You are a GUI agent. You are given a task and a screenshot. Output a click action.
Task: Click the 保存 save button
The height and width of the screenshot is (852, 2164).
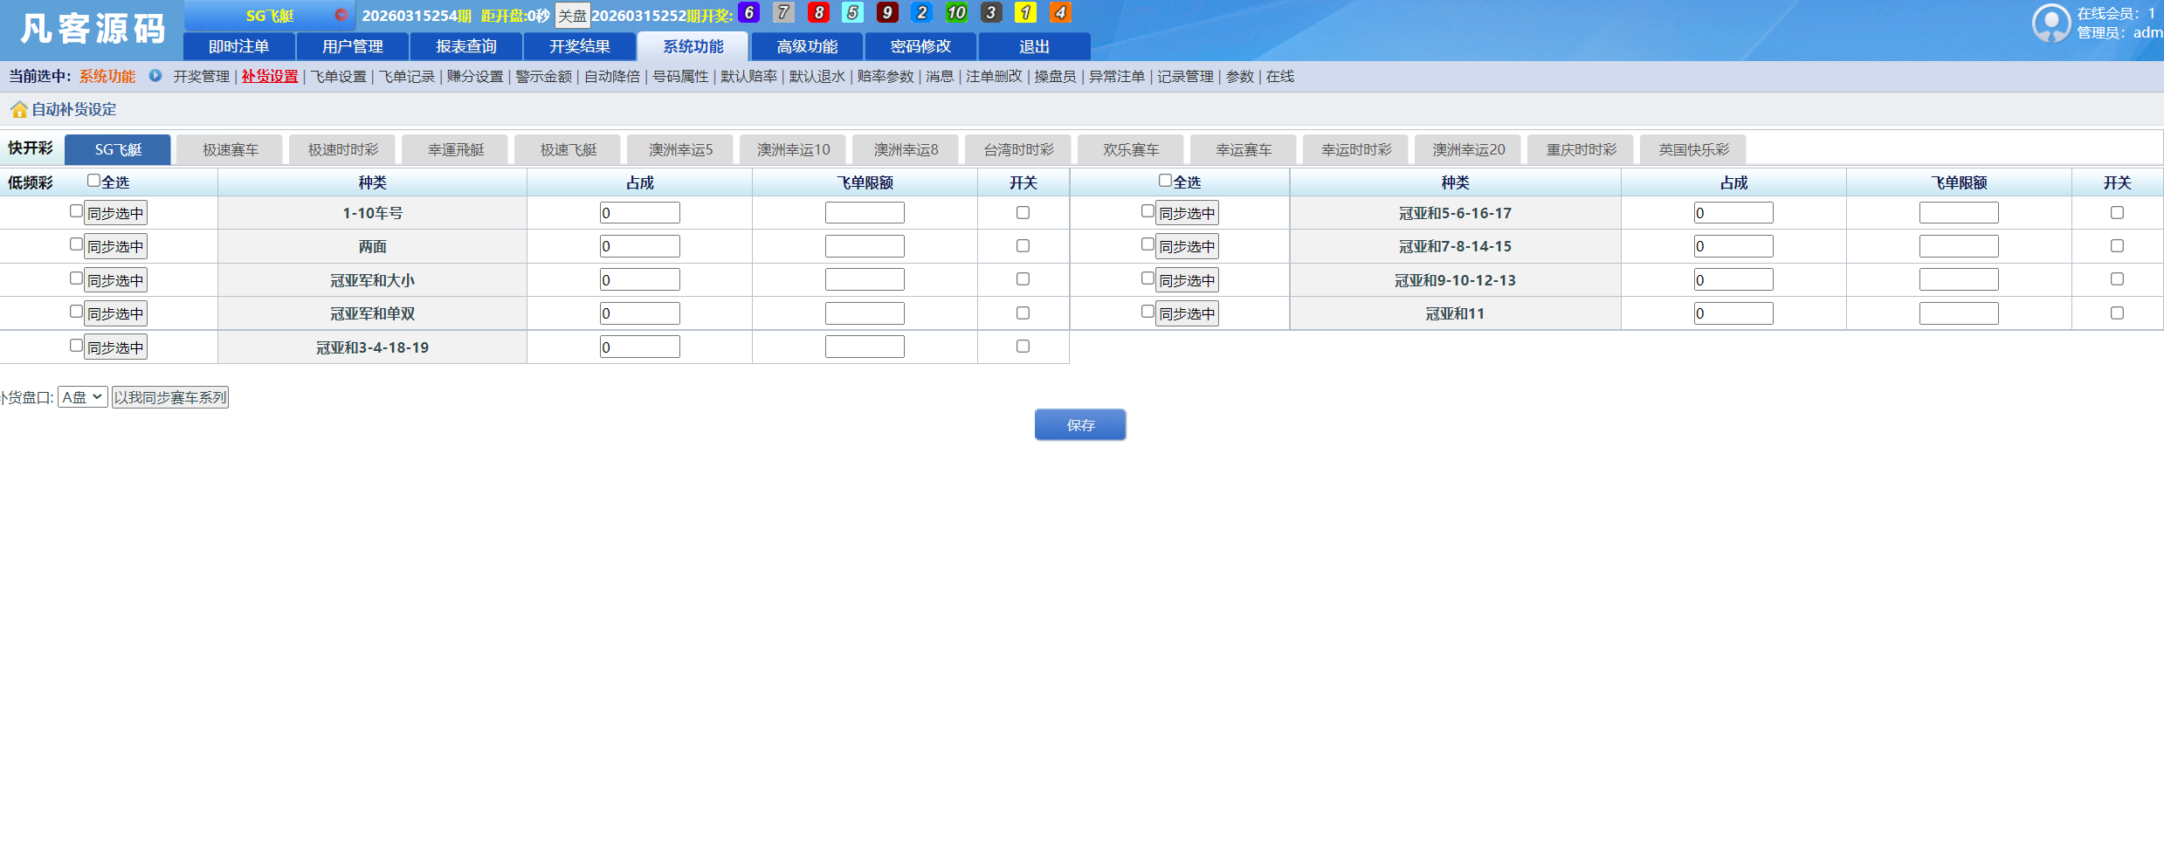point(1080,425)
